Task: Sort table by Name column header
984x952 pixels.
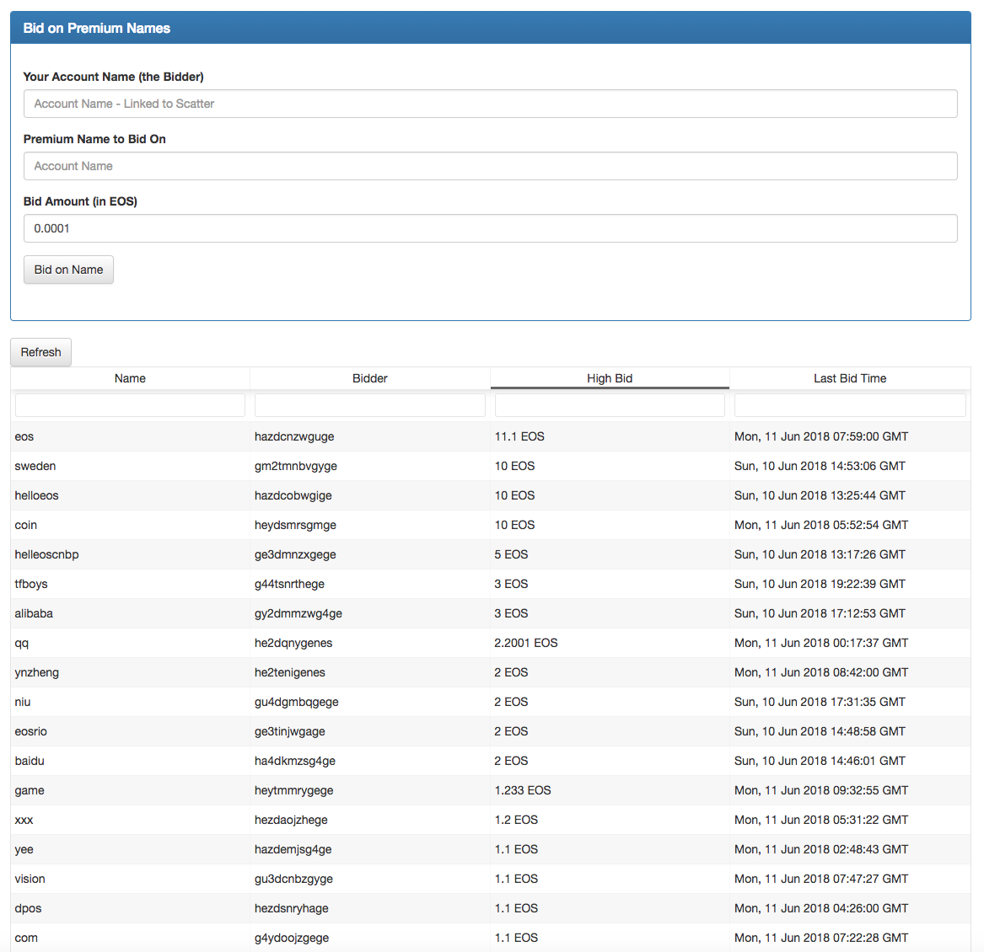Action: (130, 378)
